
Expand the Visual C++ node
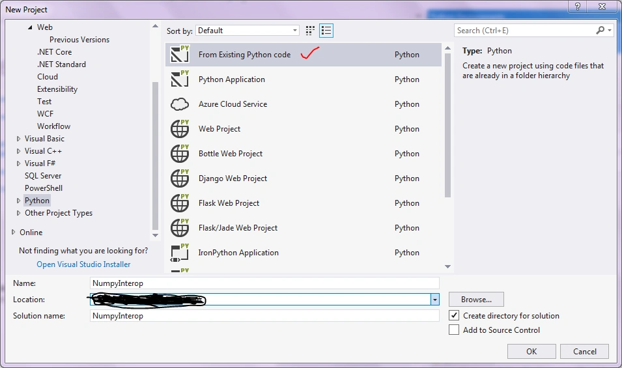(x=18, y=150)
